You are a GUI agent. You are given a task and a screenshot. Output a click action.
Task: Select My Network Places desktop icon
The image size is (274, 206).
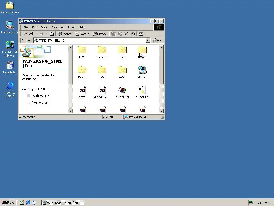tap(10, 49)
